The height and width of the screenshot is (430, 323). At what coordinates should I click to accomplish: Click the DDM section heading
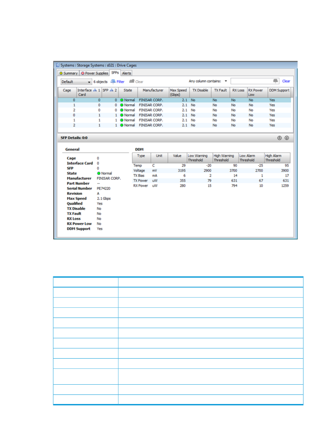[139, 149]
